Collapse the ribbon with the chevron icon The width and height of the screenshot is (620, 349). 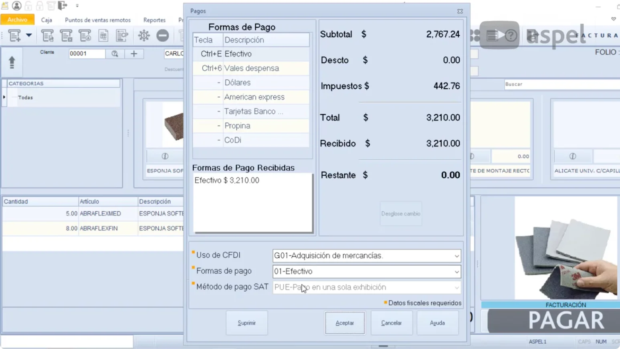coord(613,19)
